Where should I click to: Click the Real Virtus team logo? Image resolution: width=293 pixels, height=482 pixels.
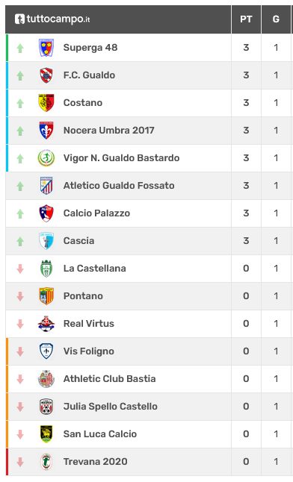coord(46,324)
